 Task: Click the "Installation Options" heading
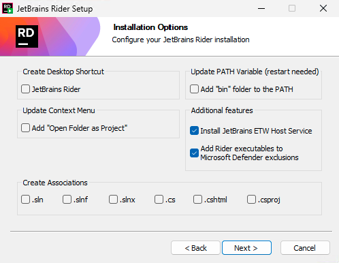point(150,27)
